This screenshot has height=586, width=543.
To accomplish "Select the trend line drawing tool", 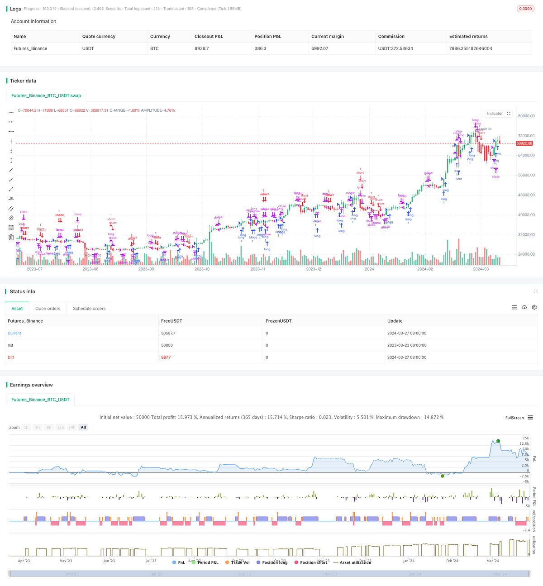I will [x=11, y=170].
